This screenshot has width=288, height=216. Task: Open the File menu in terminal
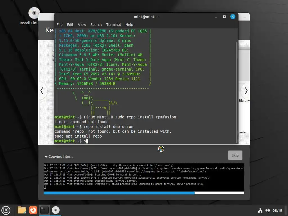[59, 25]
